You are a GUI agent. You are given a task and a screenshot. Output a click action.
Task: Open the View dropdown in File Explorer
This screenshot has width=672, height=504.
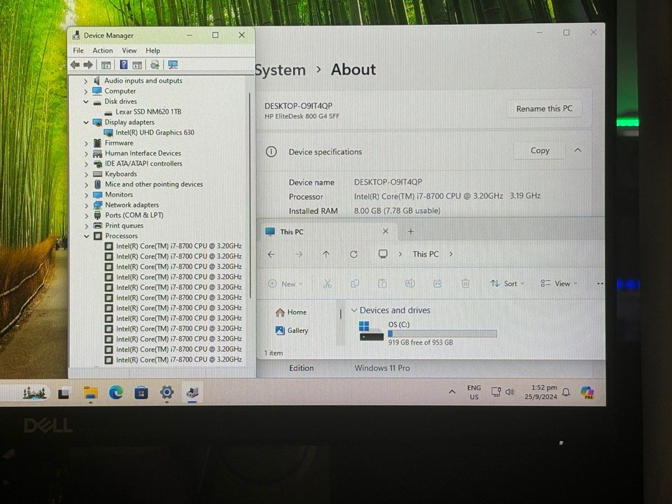tap(560, 283)
